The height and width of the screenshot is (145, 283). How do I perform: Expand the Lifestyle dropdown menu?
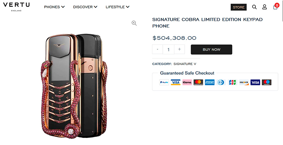[117, 7]
